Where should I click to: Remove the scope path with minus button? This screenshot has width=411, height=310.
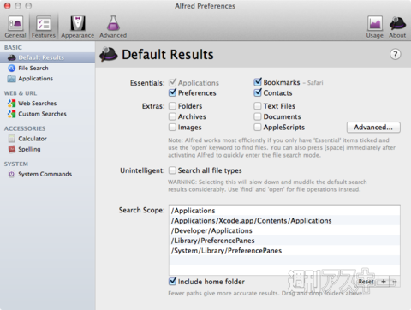395,282
